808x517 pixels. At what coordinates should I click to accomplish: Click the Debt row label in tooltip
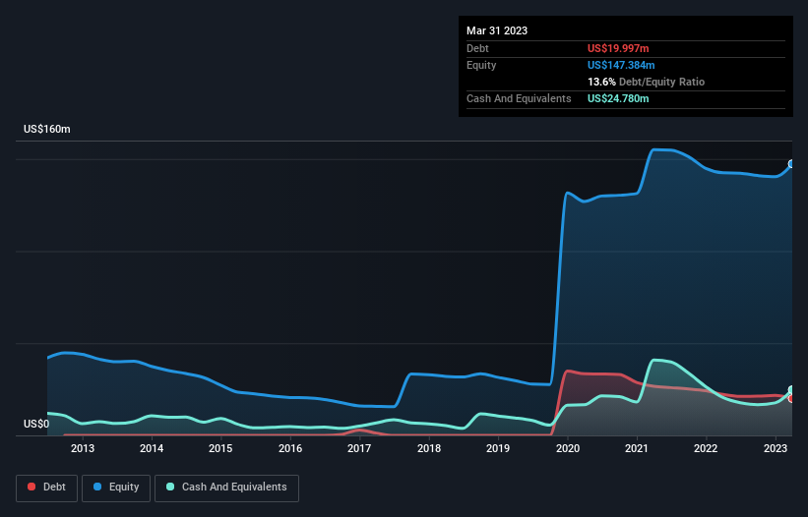coord(477,48)
